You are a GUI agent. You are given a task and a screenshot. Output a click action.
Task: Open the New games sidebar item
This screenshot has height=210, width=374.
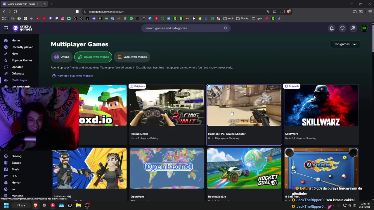[15, 54]
